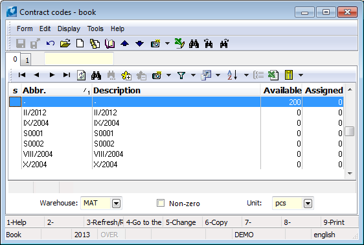Click the funnel Filter icon
Screen dimensions: 364x245
(x=181, y=75)
